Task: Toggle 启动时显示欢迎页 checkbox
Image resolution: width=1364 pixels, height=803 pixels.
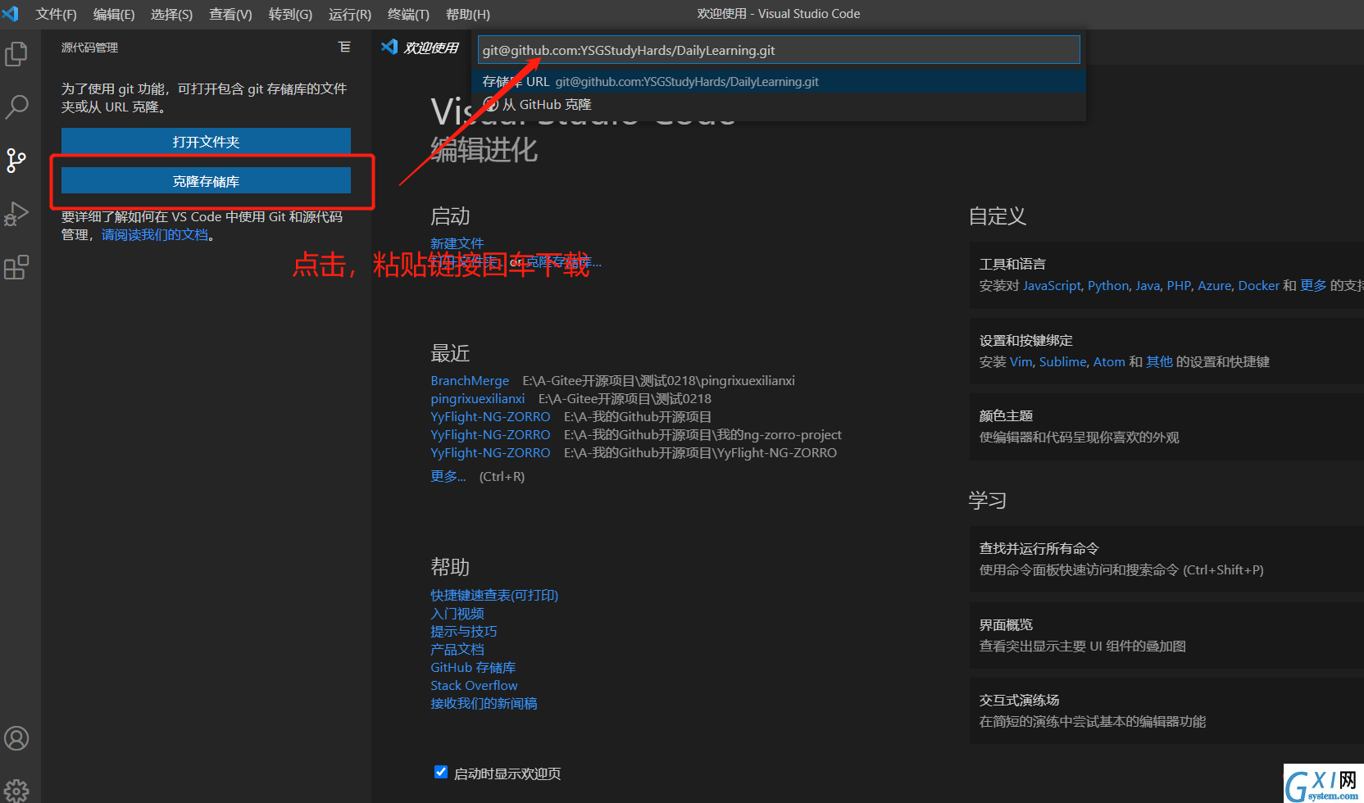Action: click(440, 772)
